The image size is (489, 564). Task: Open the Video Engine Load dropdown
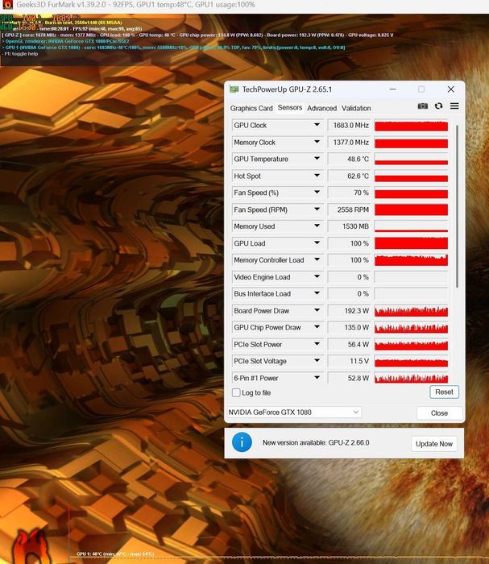pos(317,276)
